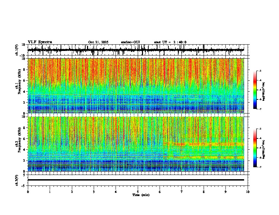Click time axis tick label "9"
This screenshot has height=215, width=279.
225,192
